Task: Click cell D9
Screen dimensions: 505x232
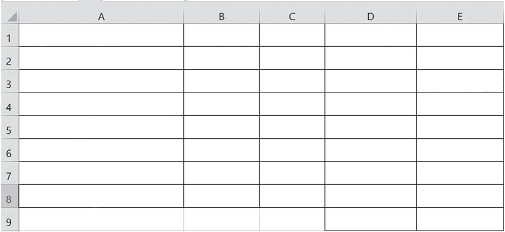Action: point(371,219)
